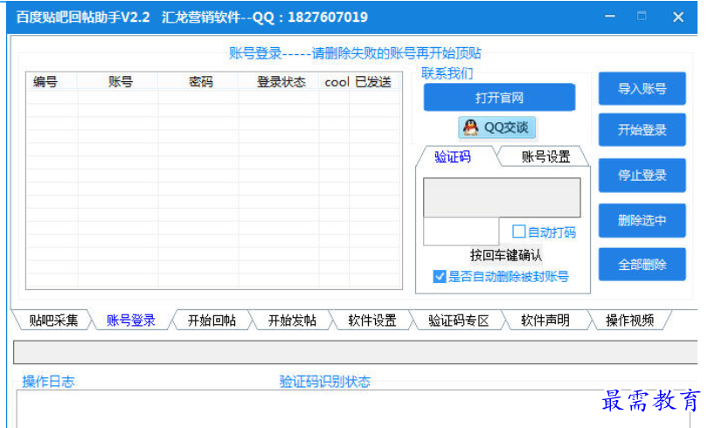Viewport: 708px width, 428px height.
Task: Switch to the 账号设置 sub-tab
Action: click(545, 157)
